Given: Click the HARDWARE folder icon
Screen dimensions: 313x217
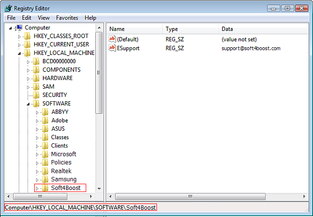Looking at the screenshot, I should click(x=36, y=78).
